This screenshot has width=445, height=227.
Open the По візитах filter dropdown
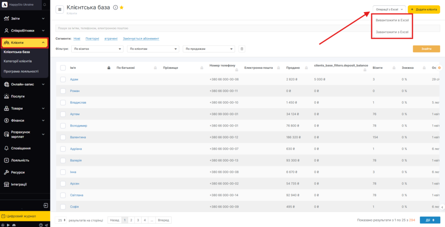[x=97, y=49]
